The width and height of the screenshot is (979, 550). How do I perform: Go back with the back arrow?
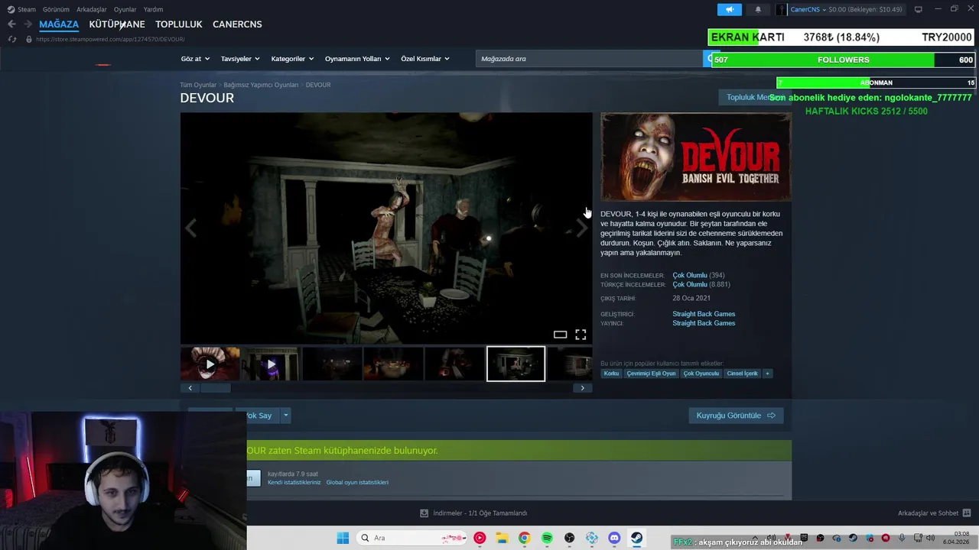(11, 24)
